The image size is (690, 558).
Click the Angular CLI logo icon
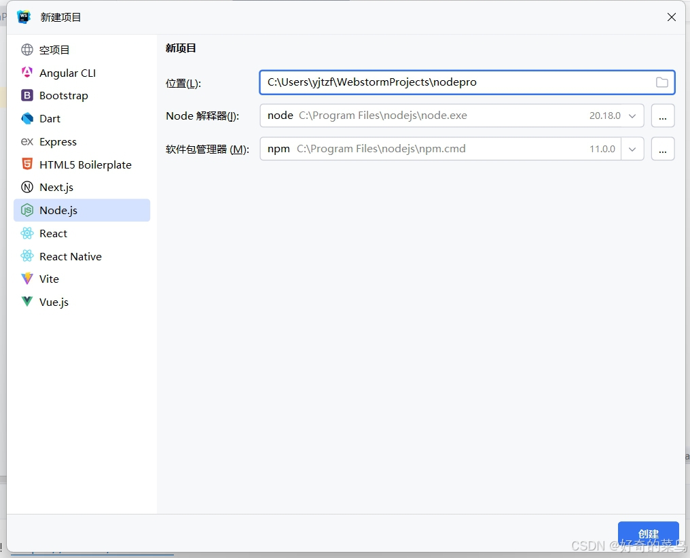27,72
